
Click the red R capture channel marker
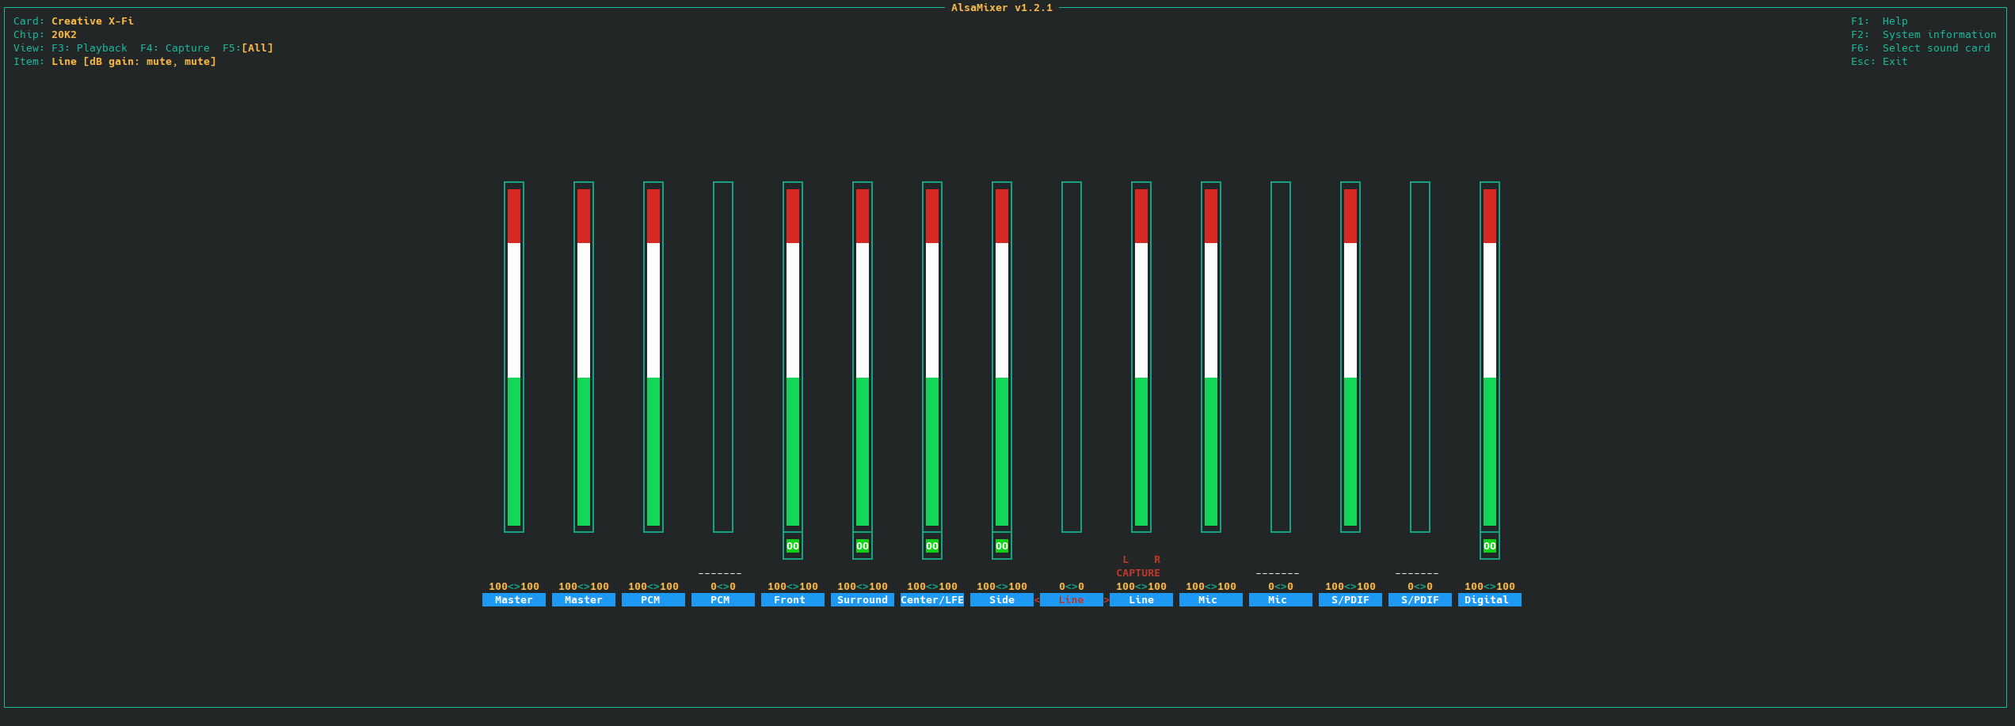1157,560
